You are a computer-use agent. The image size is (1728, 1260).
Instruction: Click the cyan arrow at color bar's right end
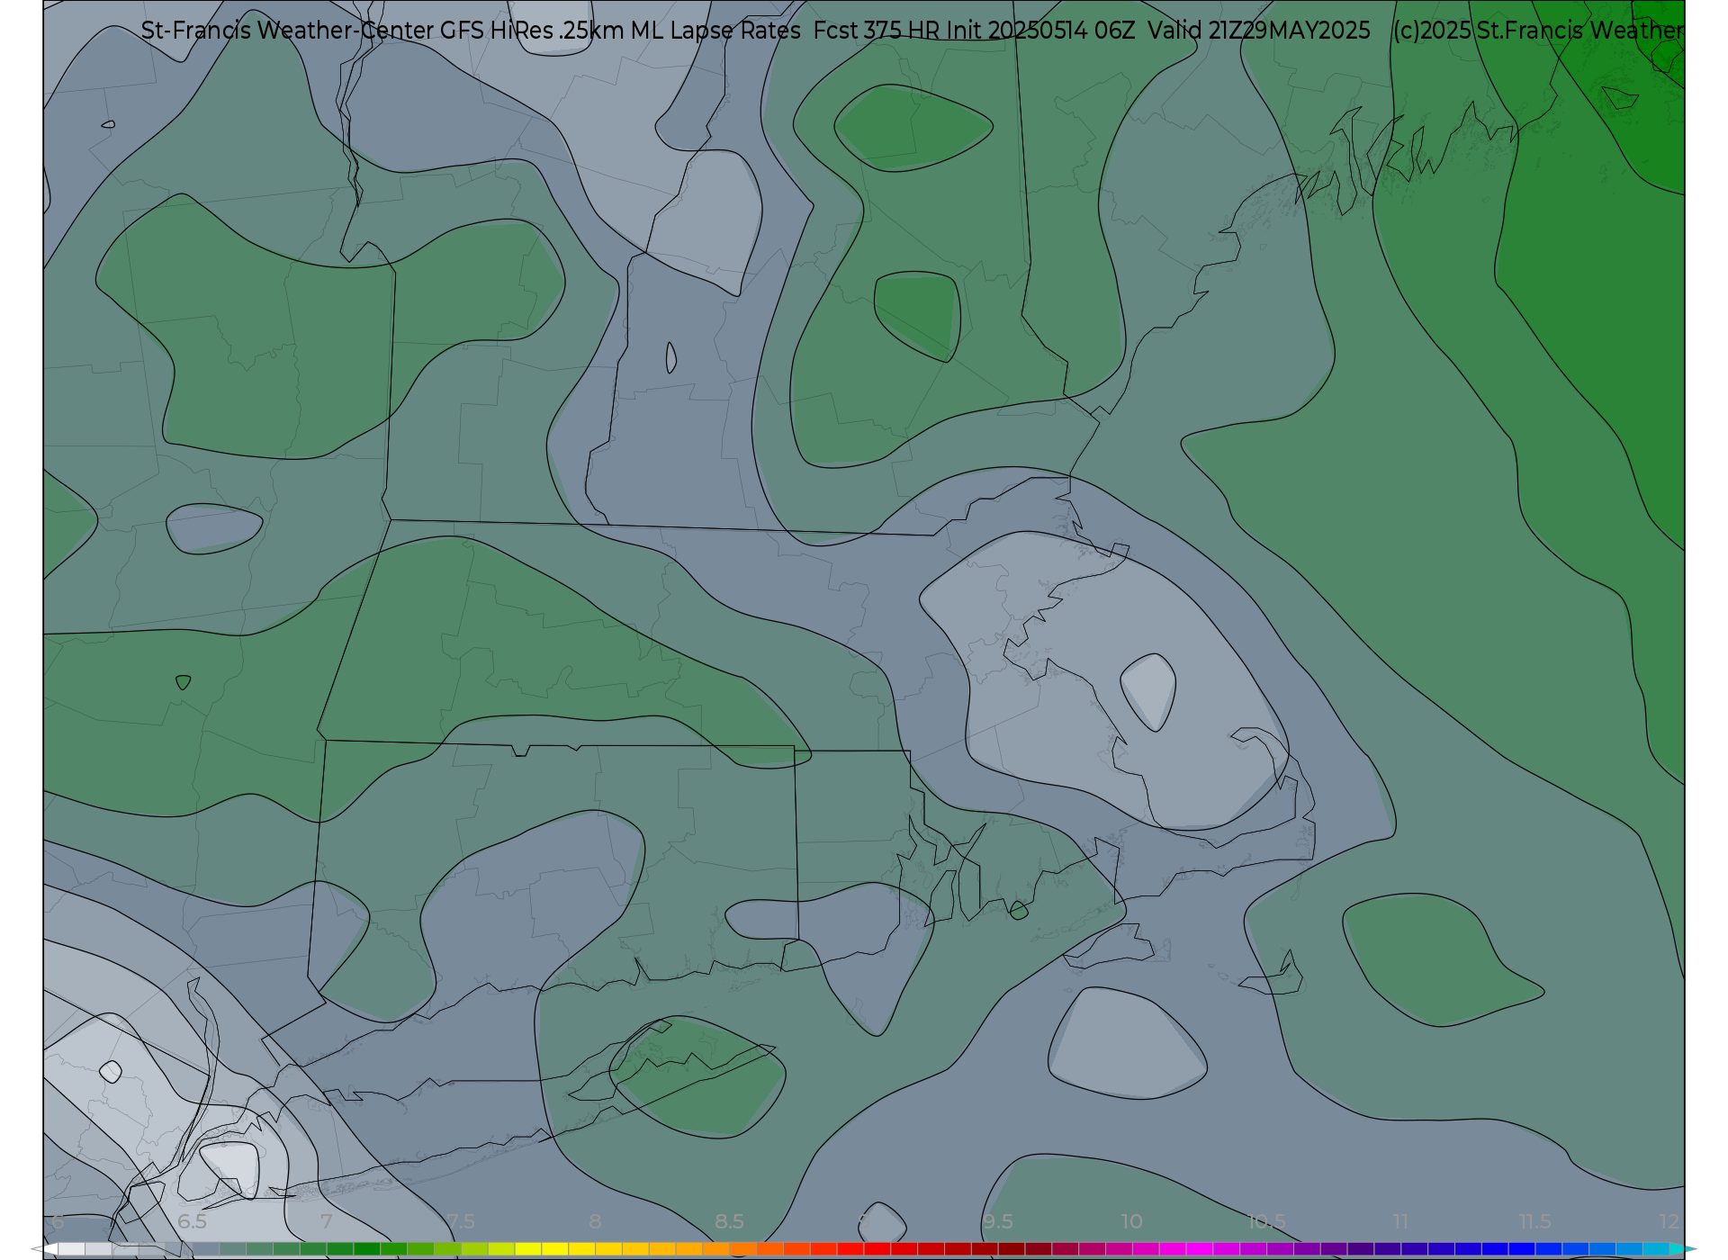(1683, 1249)
